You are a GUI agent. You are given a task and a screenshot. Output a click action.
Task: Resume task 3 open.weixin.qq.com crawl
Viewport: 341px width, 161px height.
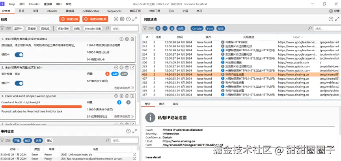(x=116, y=96)
